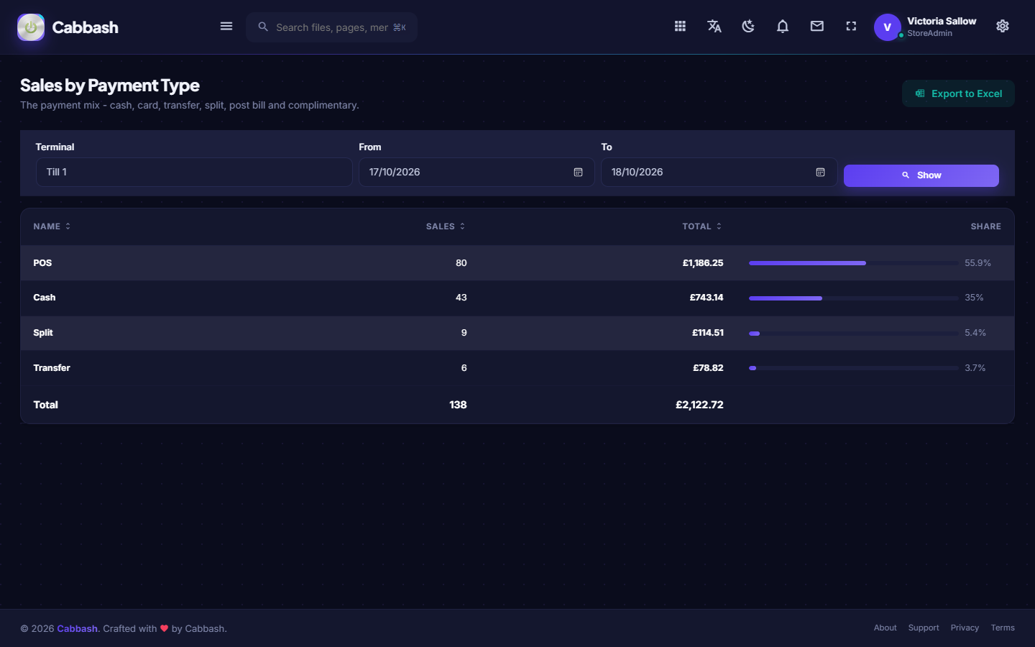Click the Transfer share progress bar
This screenshot has width=1035, height=647.
[x=853, y=368]
